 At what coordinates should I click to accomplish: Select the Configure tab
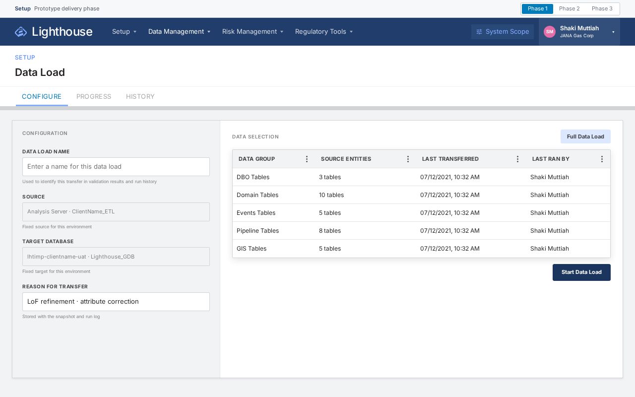(42, 97)
